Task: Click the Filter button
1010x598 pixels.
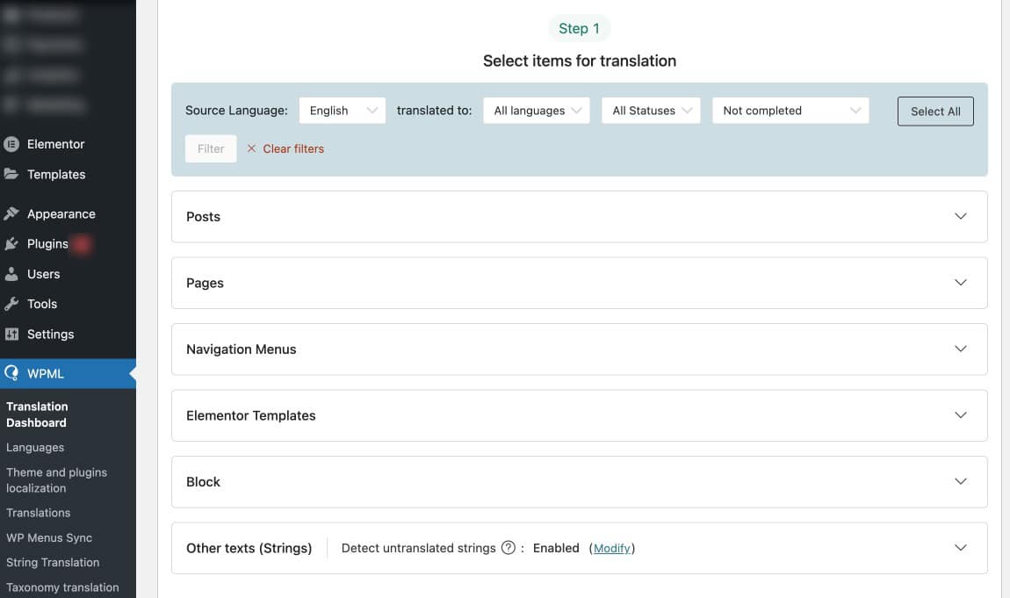Action: coord(211,148)
